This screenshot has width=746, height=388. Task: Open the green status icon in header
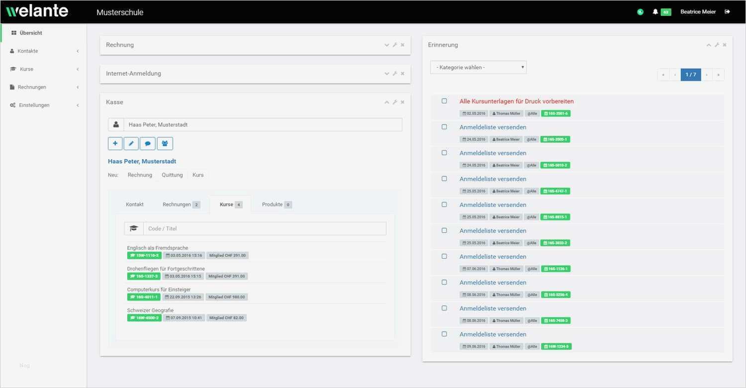pyautogui.click(x=640, y=12)
